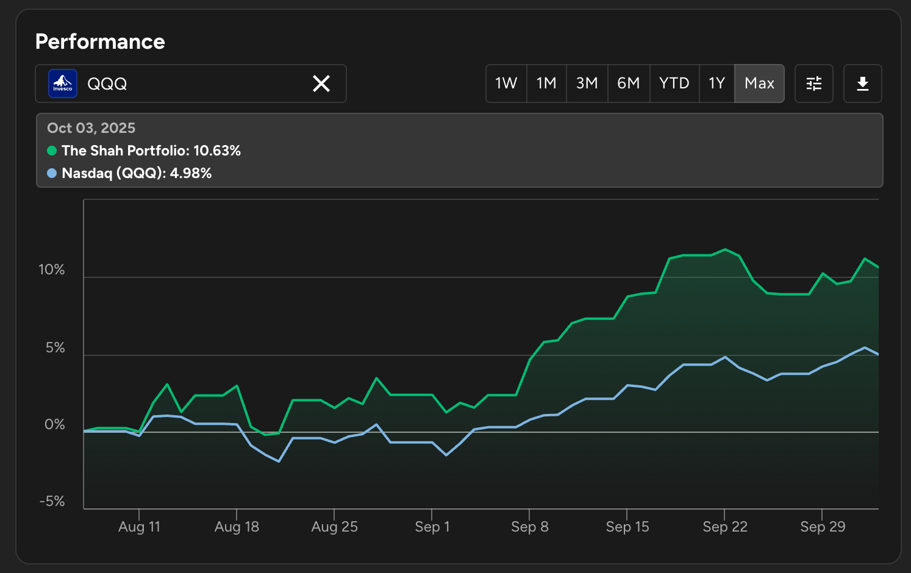Select the 1W time range
The height and width of the screenshot is (573, 911).
click(506, 84)
